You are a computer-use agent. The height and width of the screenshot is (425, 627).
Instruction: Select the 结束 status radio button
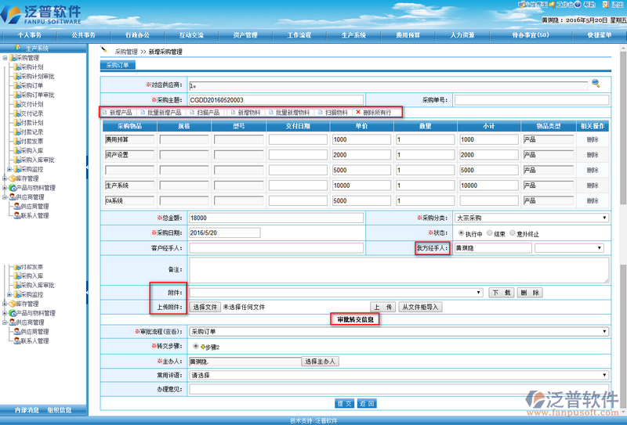(x=490, y=233)
